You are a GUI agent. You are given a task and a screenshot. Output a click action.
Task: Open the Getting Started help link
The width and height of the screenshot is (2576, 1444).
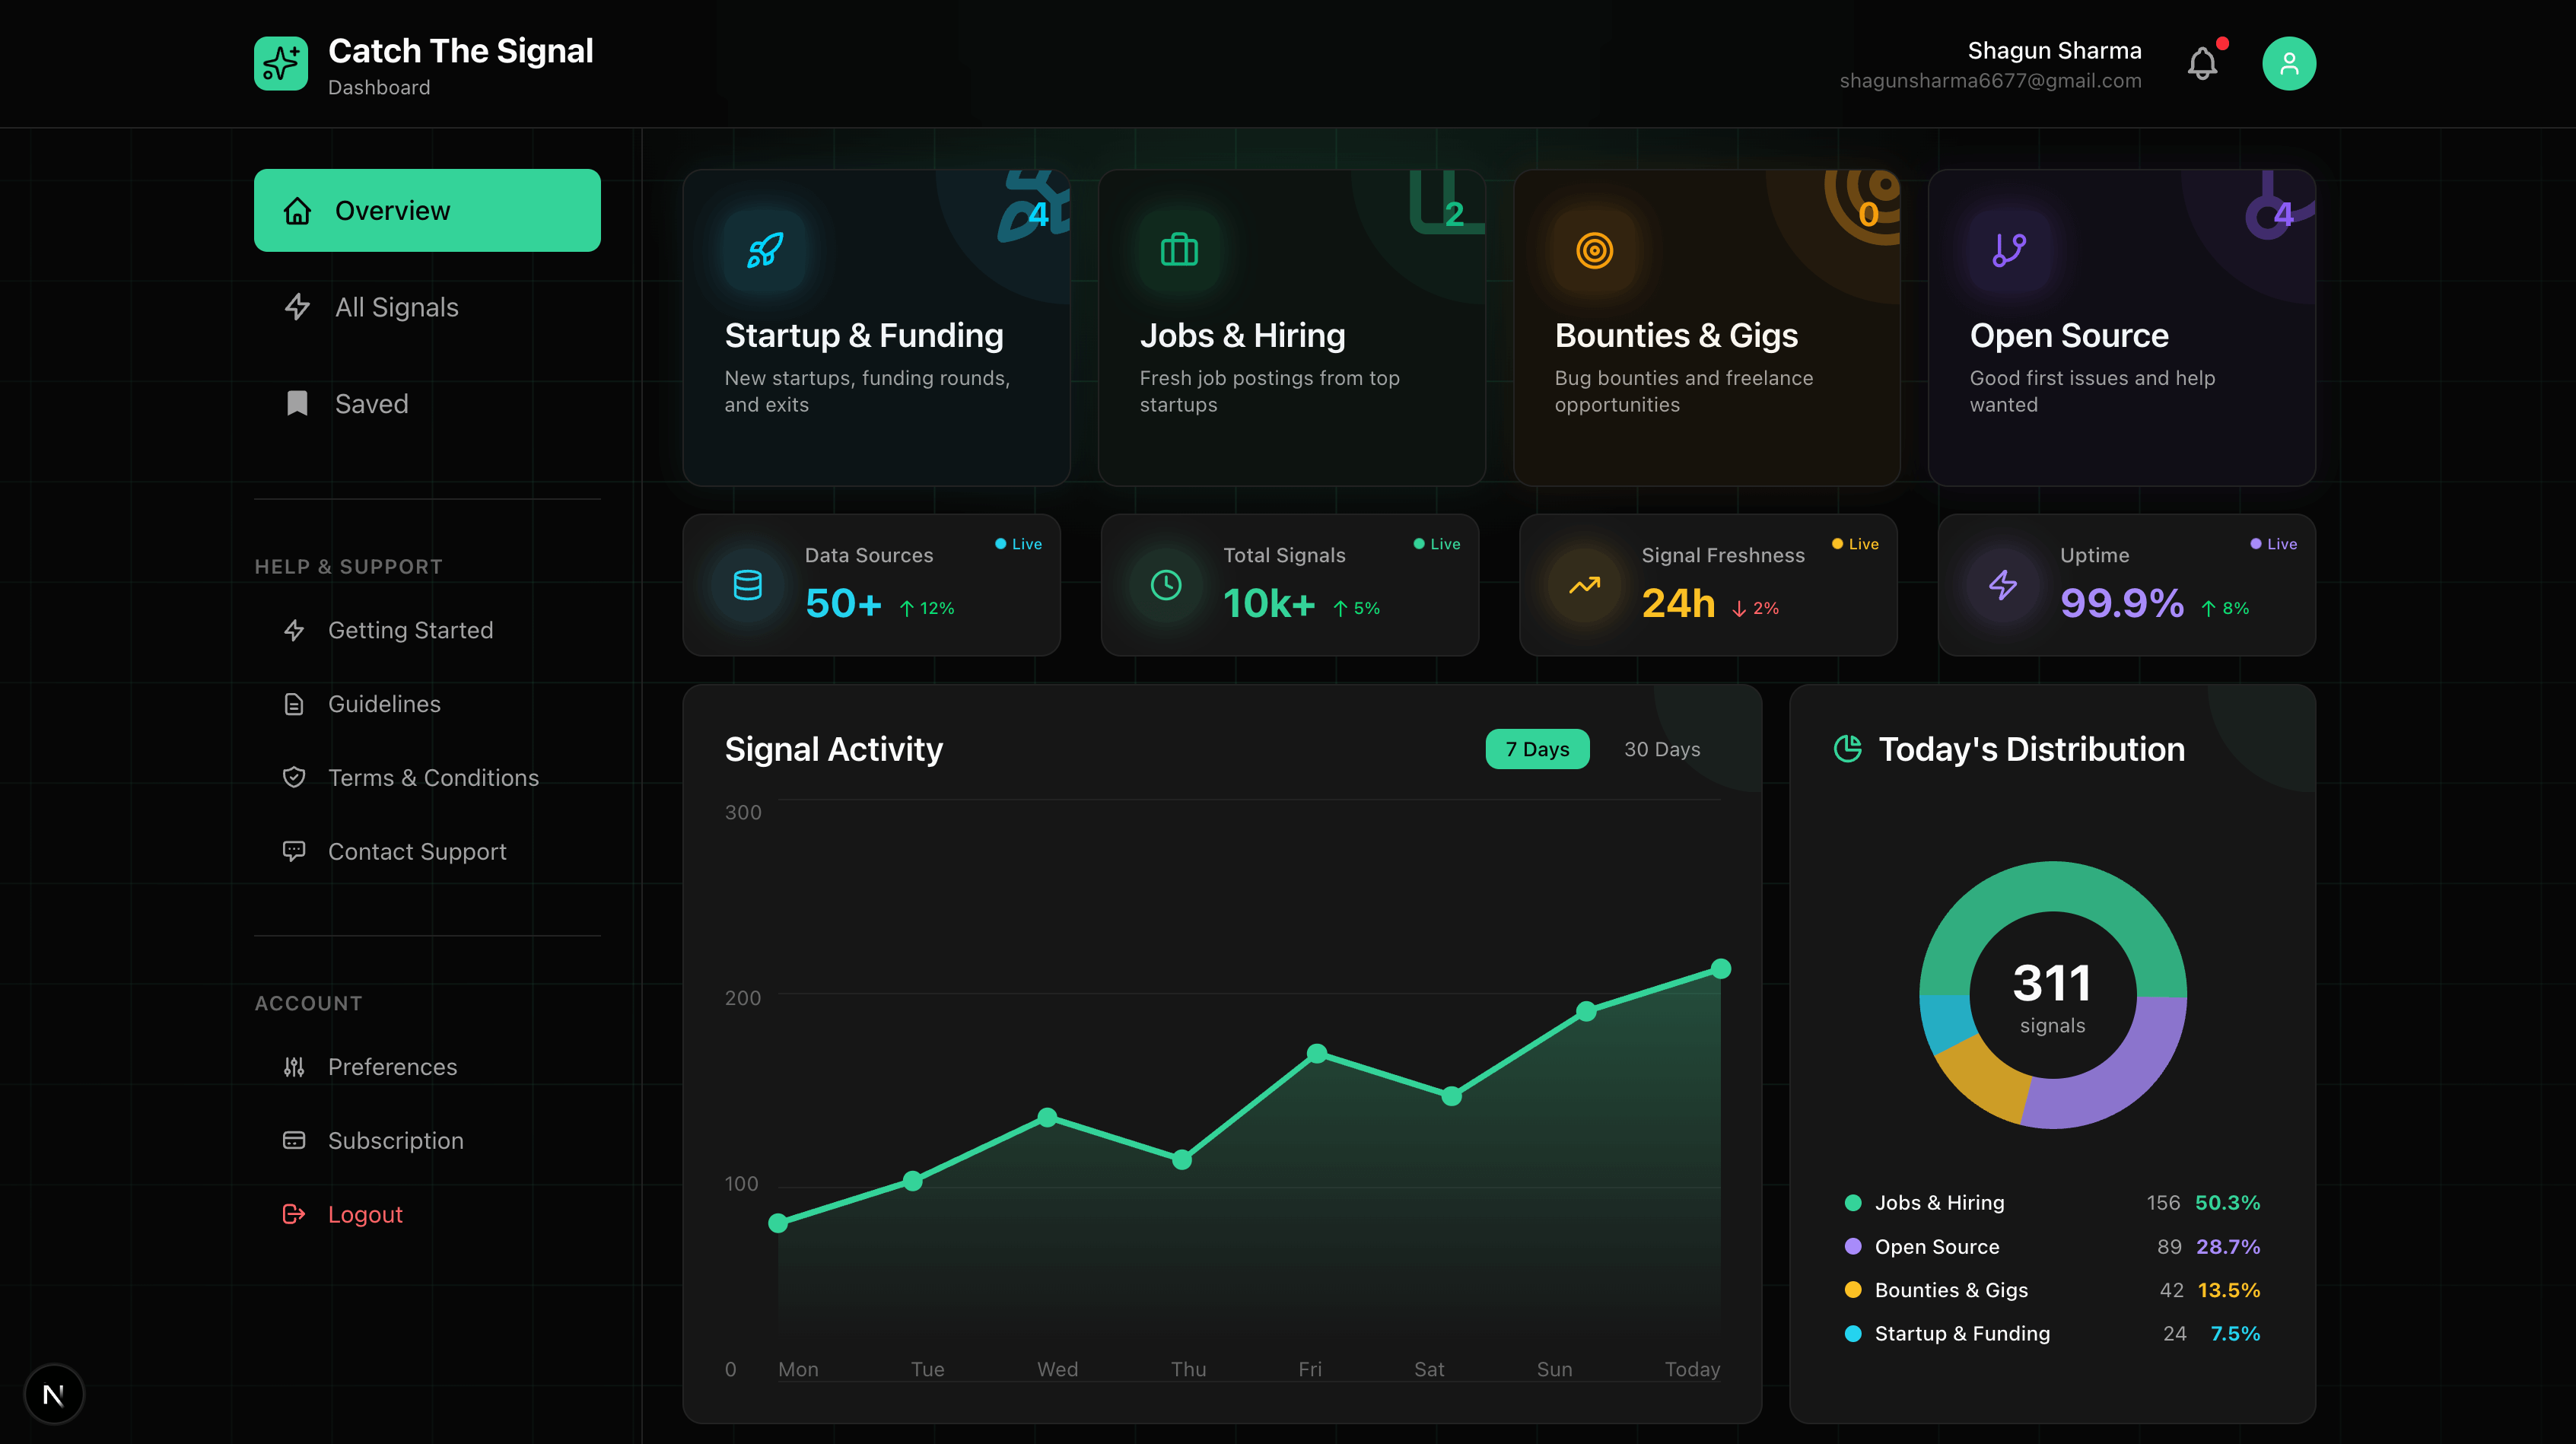(410, 630)
